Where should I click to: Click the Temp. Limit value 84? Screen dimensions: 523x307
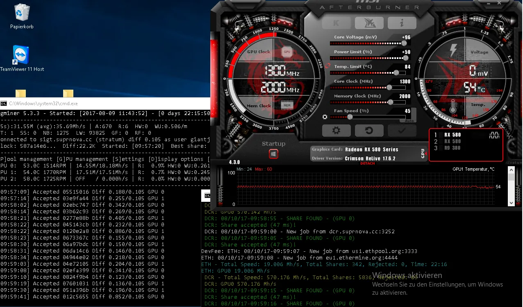[407, 67]
